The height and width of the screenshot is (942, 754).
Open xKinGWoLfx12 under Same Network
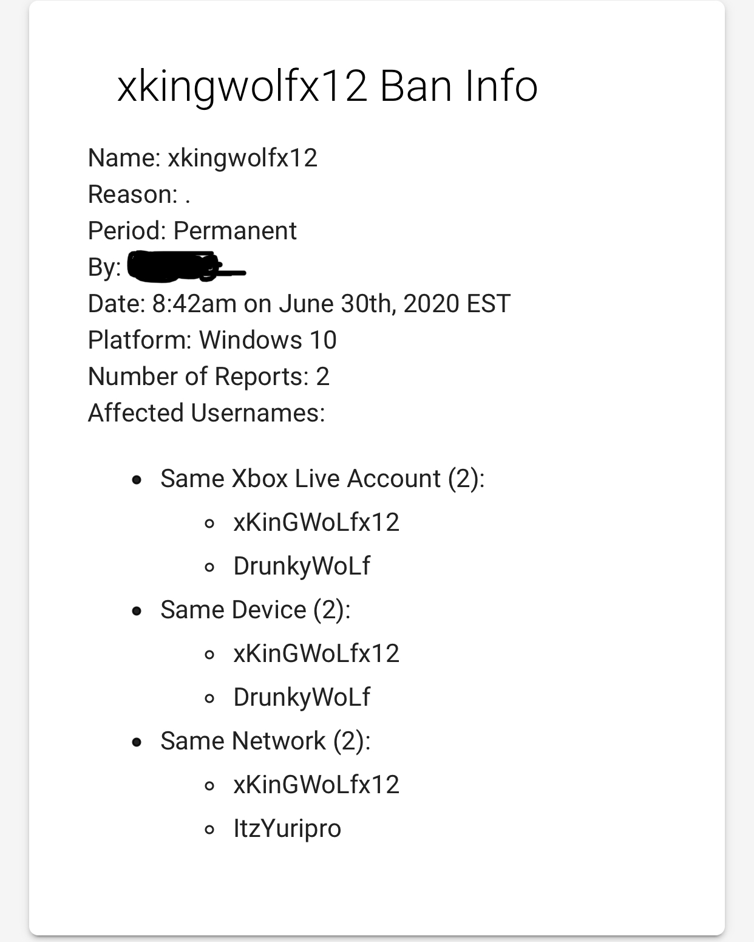tap(316, 785)
